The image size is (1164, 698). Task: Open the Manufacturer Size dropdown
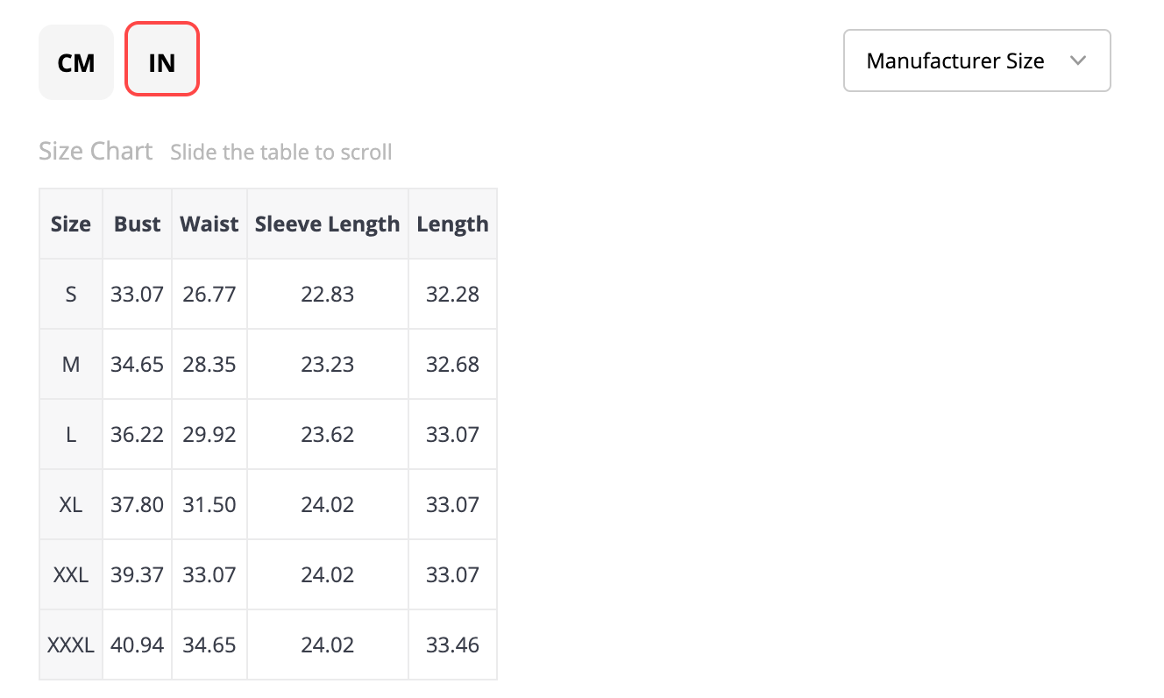pyautogui.click(x=976, y=61)
